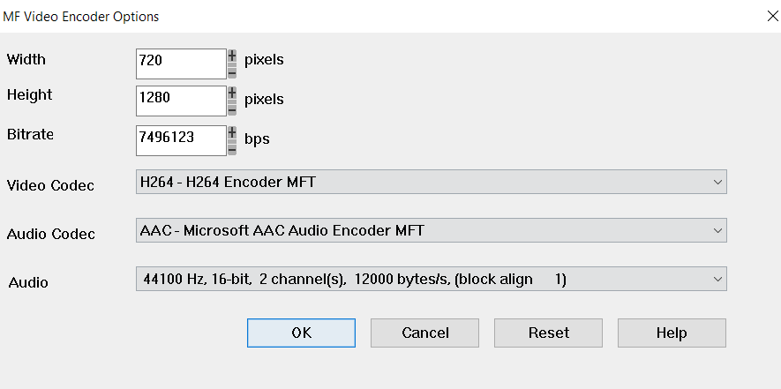Open Help for encoder options
Screen dimensions: 781x389
(x=672, y=333)
